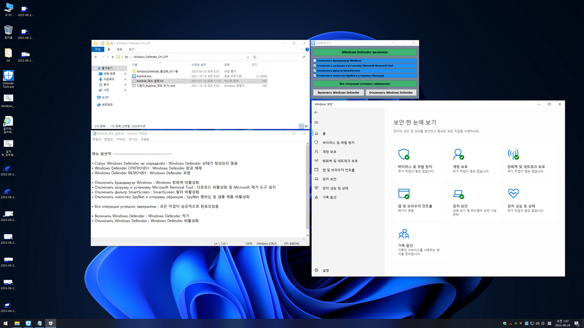Open the recent locations dropdown in Explorer
The width and height of the screenshot is (584, 328).
click(108, 57)
